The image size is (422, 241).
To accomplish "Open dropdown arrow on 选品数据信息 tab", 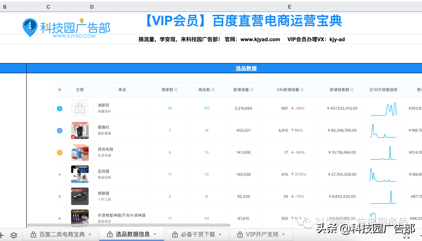I will click(x=155, y=234).
